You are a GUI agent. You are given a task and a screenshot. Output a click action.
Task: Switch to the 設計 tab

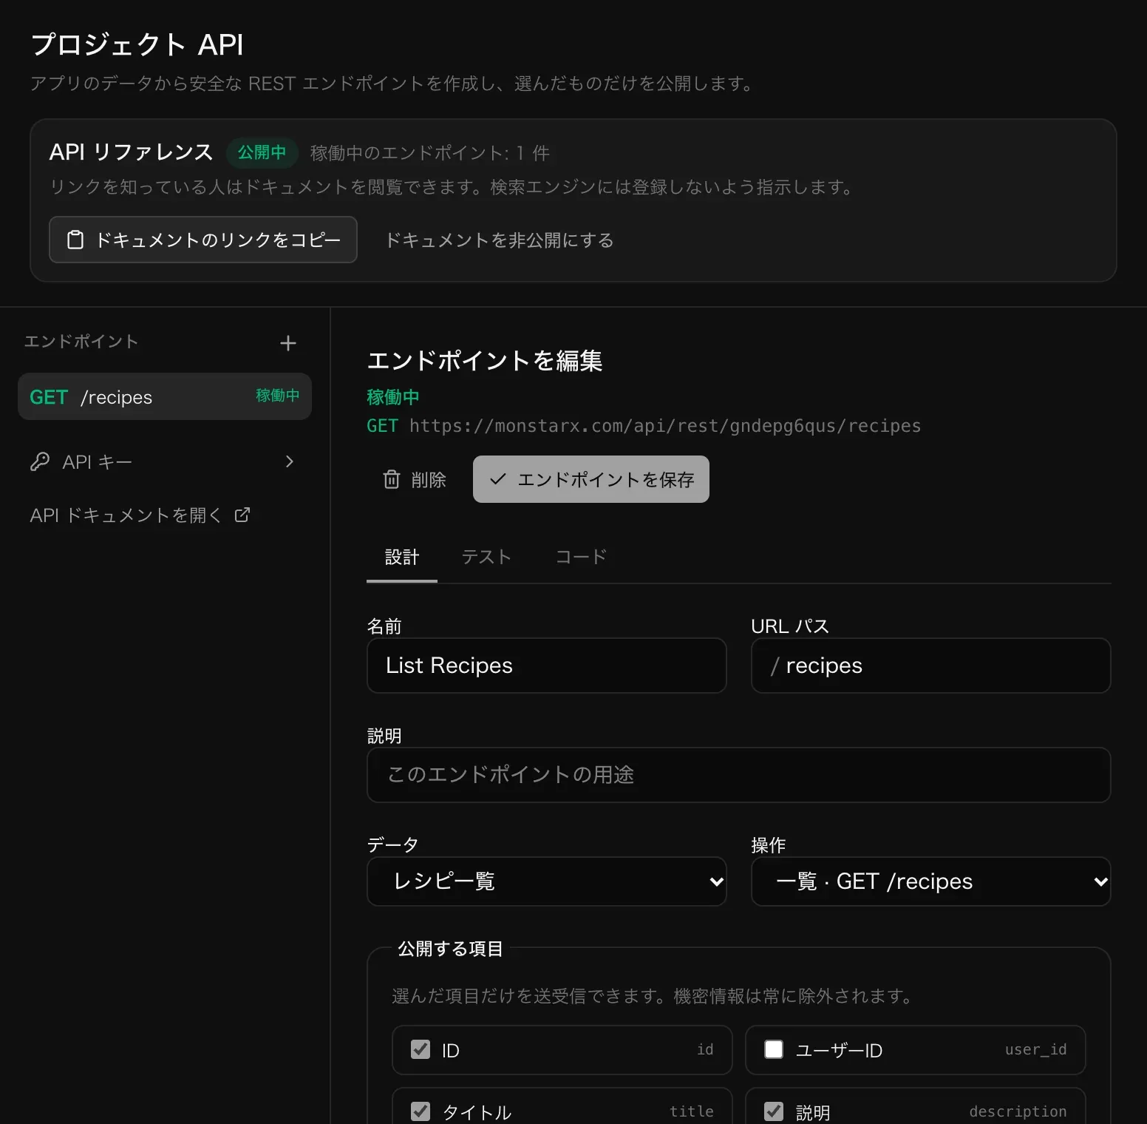click(x=402, y=557)
